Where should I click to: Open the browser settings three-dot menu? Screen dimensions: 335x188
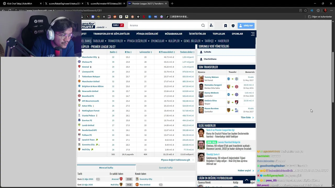pyautogui.click(x=331, y=10)
